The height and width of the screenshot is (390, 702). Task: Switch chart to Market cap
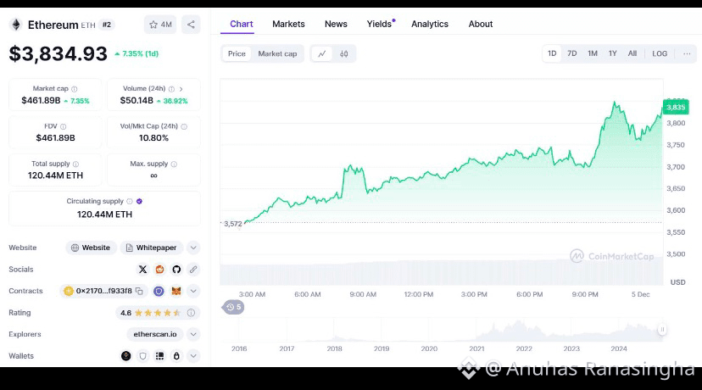(x=277, y=53)
